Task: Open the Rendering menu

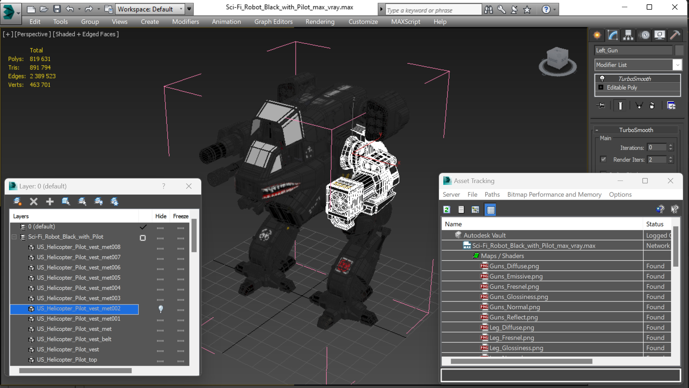Action: click(x=320, y=22)
